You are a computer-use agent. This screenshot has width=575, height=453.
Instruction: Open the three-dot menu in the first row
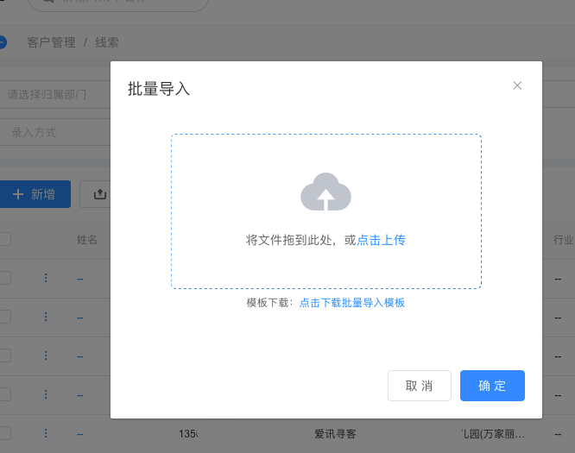[46, 278]
